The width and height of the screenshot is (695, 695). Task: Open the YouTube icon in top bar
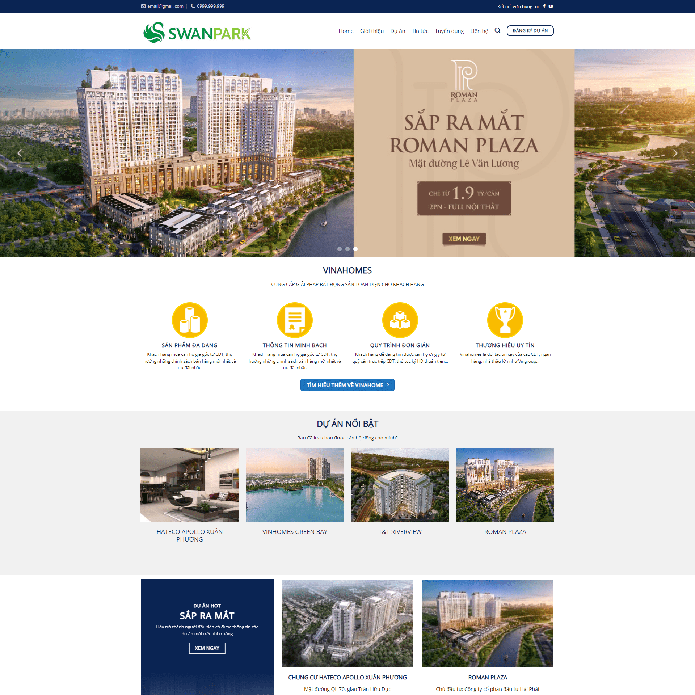551,6
